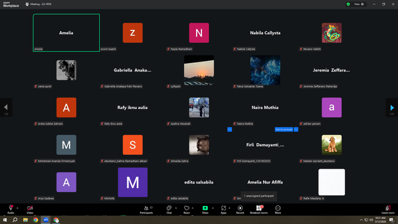Open the View layout menu

click(x=359, y=4)
